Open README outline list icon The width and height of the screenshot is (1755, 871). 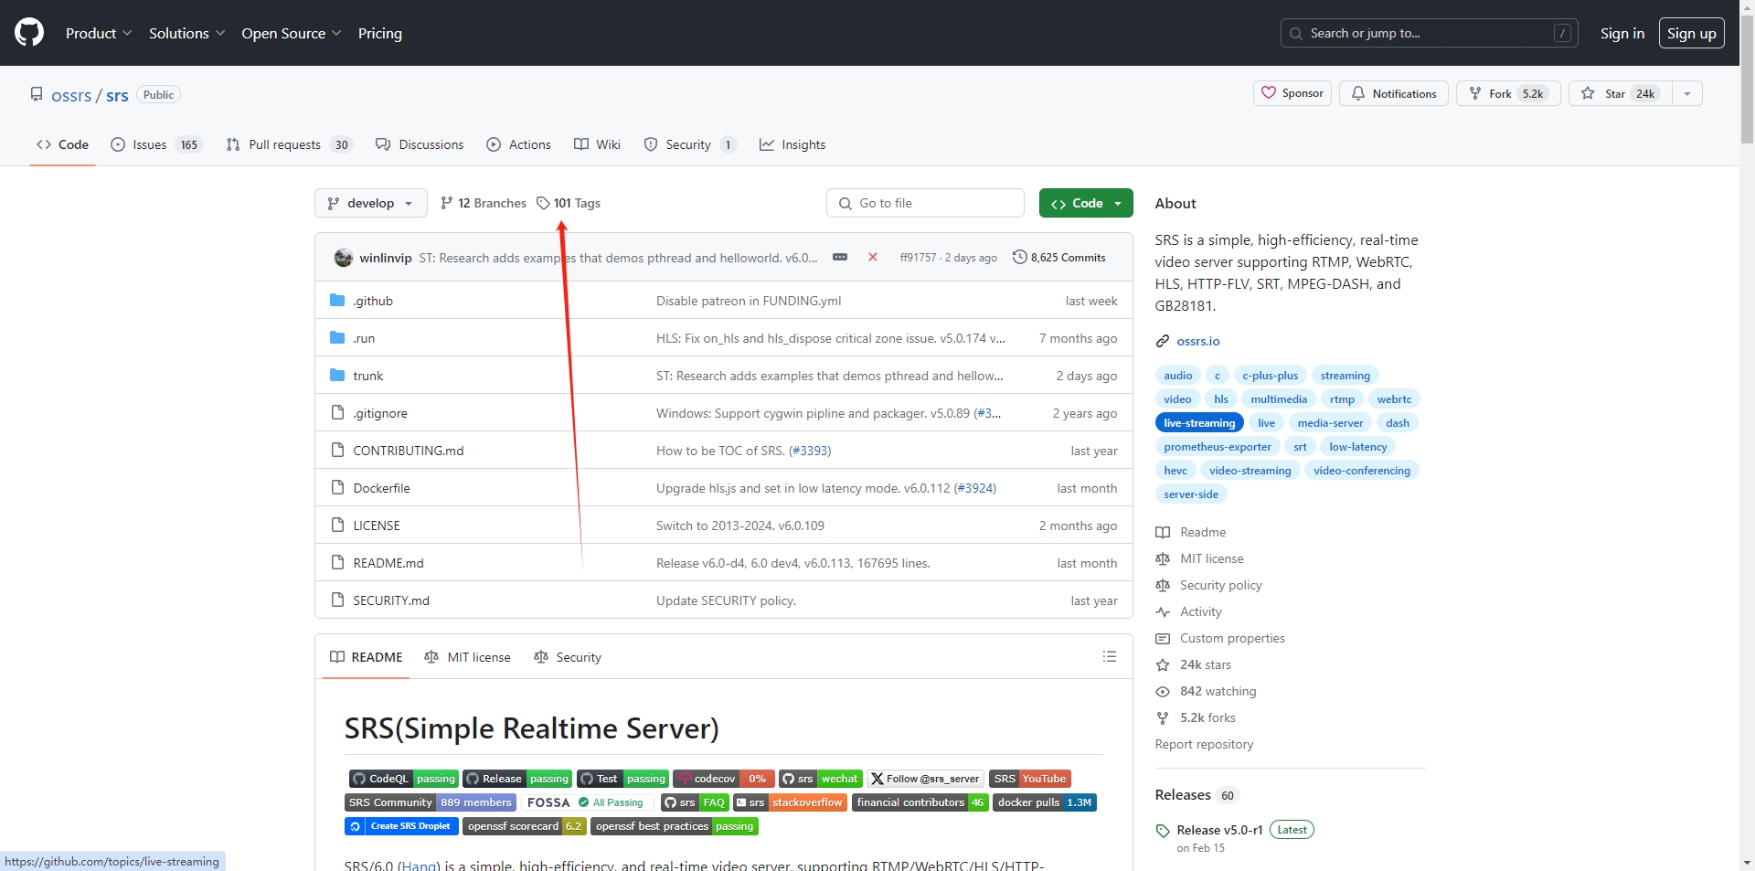pos(1110,657)
